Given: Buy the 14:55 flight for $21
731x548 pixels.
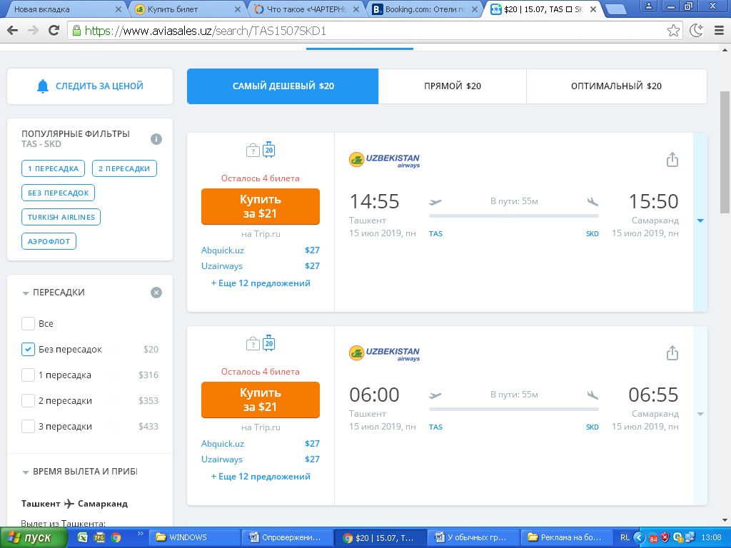Looking at the screenshot, I should tap(261, 206).
